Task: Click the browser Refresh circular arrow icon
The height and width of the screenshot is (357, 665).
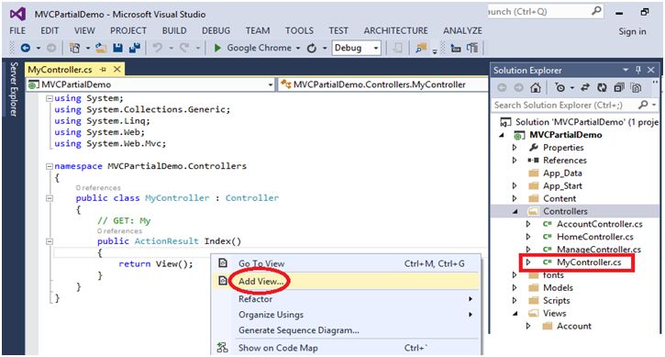Action: coord(312,48)
